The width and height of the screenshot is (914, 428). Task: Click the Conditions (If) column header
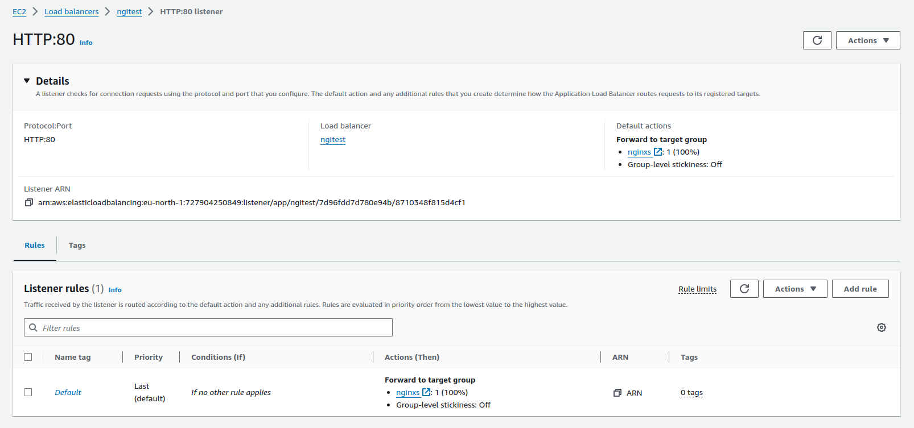pyautogui.click(x=218, y=357)
